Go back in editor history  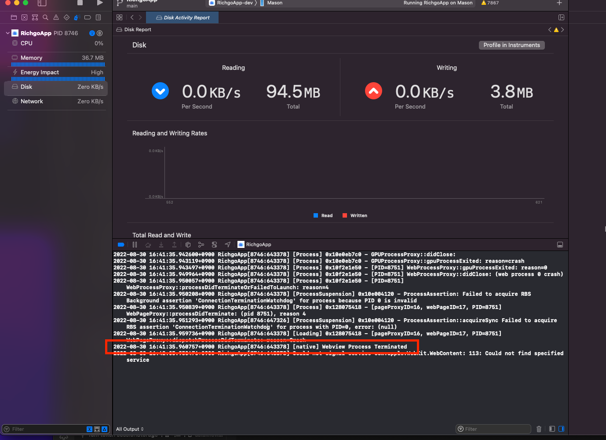[132, 18]
